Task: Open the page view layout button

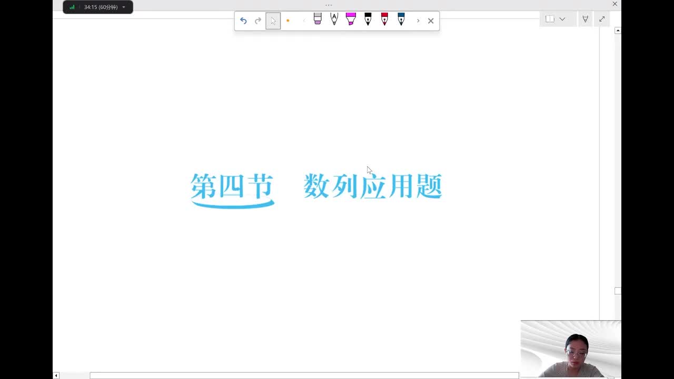Action: click(550, 19)
